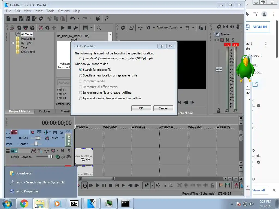Solo video track 3
Screen dimensions: 279x209
(69, 151)
